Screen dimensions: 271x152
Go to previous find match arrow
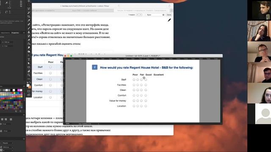[x=137, y=15]
